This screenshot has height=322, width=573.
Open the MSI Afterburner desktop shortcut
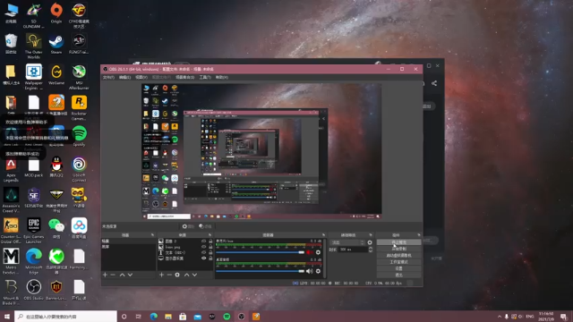point(79,77)
